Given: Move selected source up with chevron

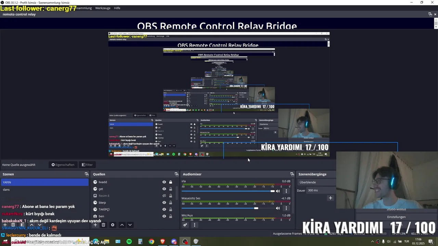Looking at the screenshot, I should [122, 225].
